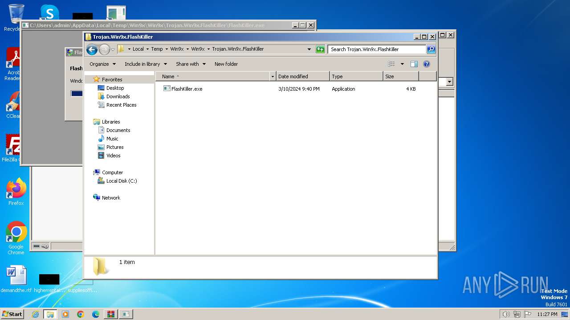Screen dimensions: 570x320
Task: Click the Explorer help question mark icon
Action: pyautogui.click(x=427, y=64)
